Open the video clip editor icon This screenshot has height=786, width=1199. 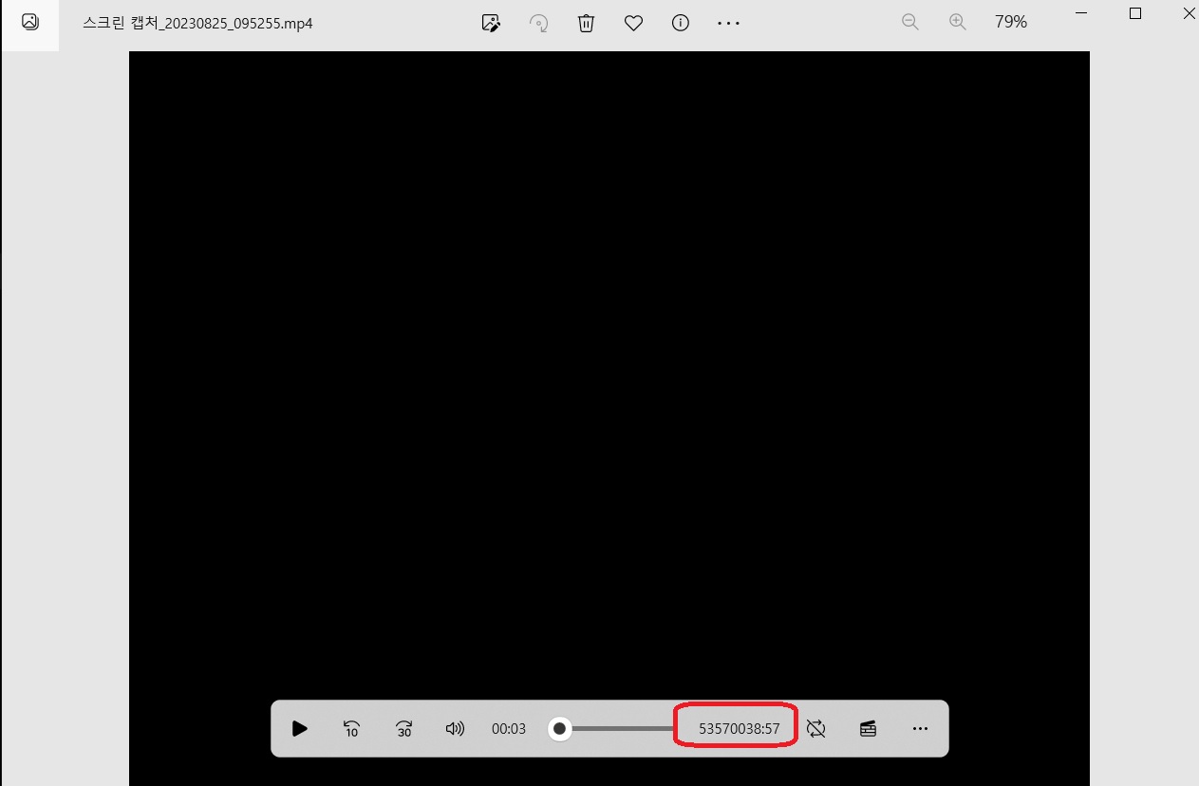click(x=868, y=729)
